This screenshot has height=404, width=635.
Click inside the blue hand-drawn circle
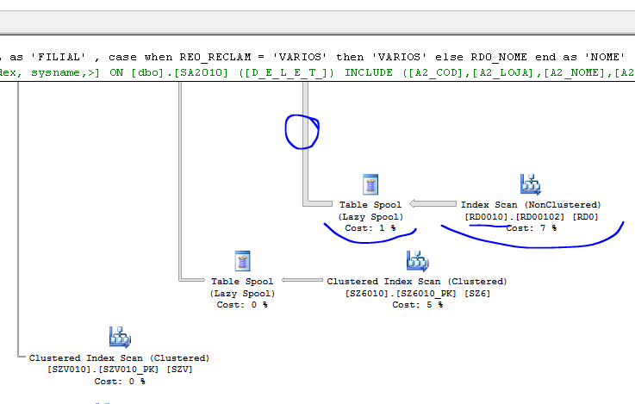click(x=302, y=131)
